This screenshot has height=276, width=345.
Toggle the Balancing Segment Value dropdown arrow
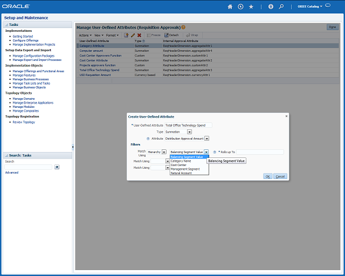(206, 152)
